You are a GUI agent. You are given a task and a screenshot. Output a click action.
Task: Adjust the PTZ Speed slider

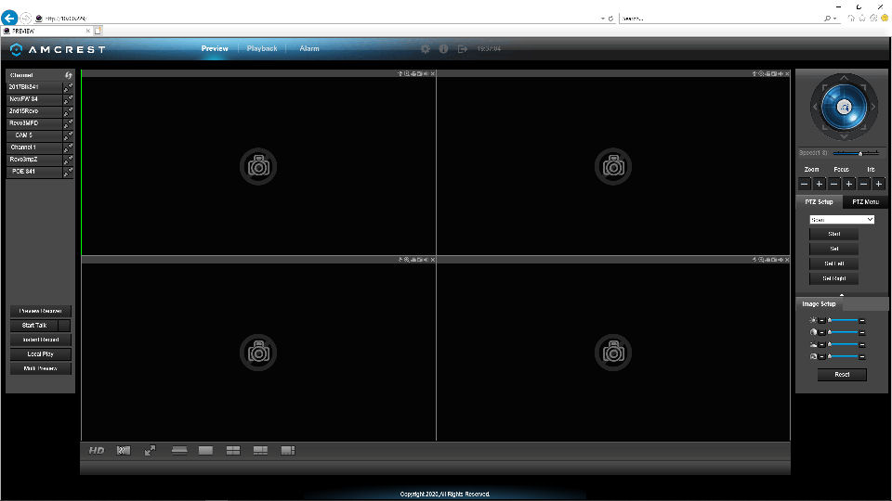[x=856, y=153]
